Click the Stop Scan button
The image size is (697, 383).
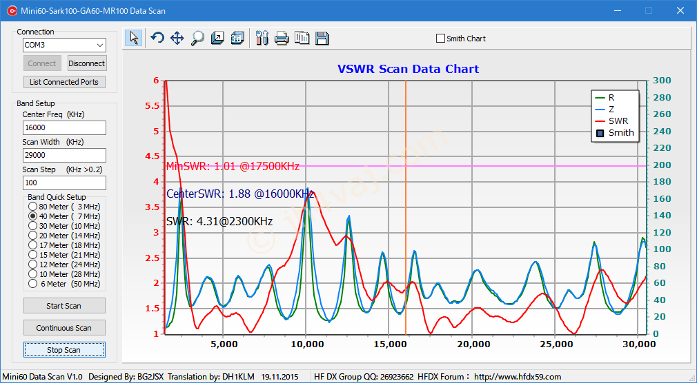click(x=64, y=350)
